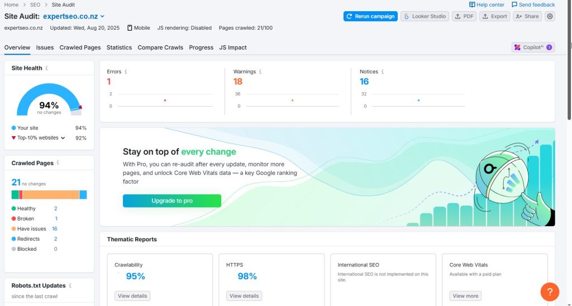Click Robots.txt Updates info icon
The width and height of the screenshot is (572, 306).
(x=70, y=285)
